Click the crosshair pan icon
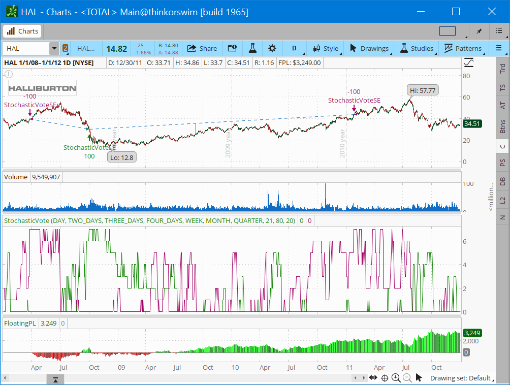Image resolution: width=510 pixels, height=385 pixels. [385, 378]
